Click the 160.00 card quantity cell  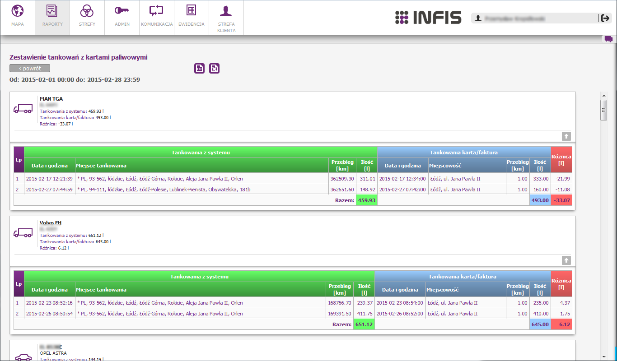tap(540, 190)
